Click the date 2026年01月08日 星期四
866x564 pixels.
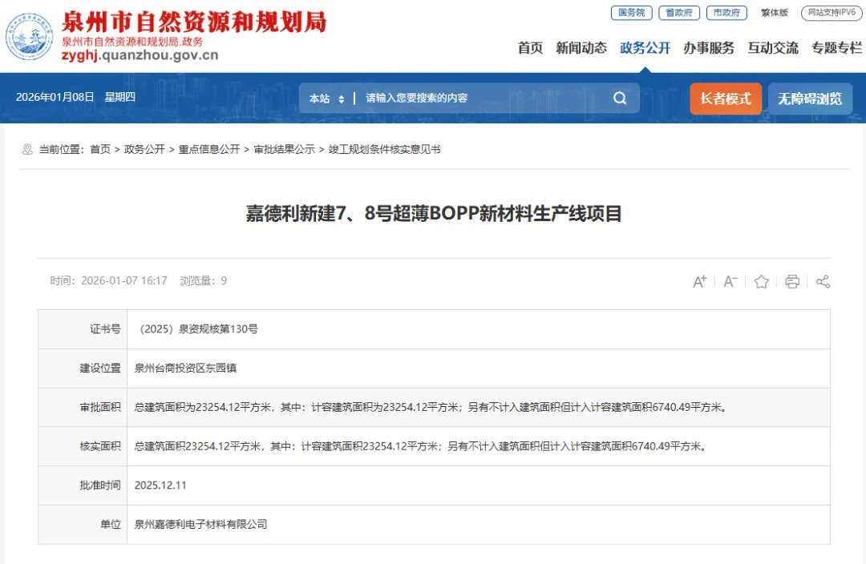tap(75, 97)
